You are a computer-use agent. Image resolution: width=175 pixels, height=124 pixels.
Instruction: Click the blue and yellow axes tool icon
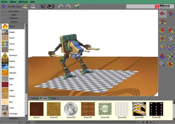(170, 56)
